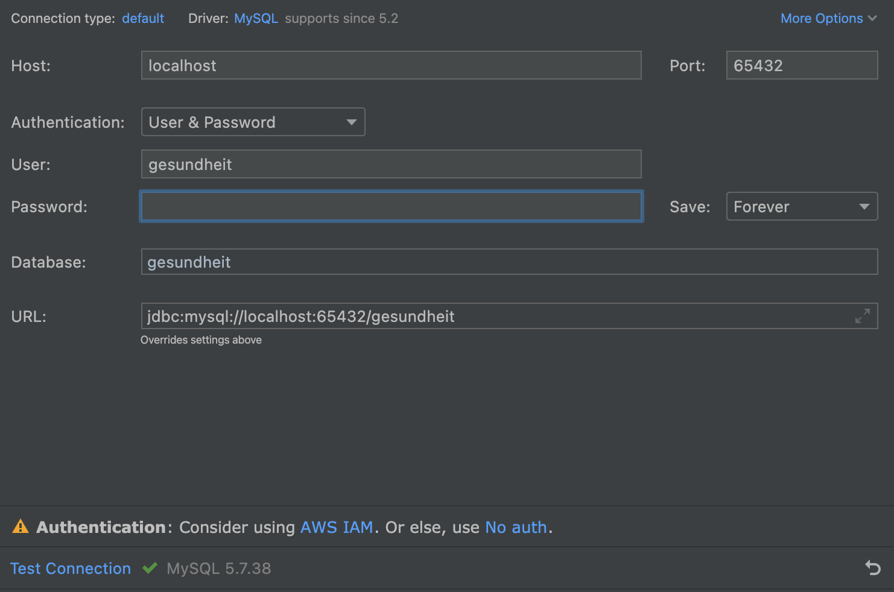Click the AWS IAM suggestion link
The image size is (894, 592).
tap(337, 527)
